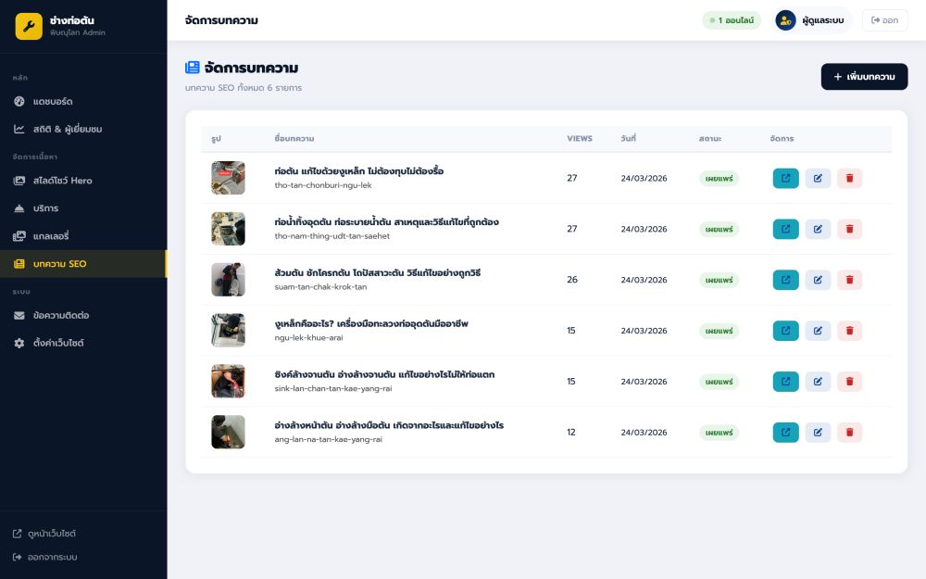Go to สถิติ & ผู้เยี่ยมชม page
The image size is (926, 579).
tap(67, 129)
